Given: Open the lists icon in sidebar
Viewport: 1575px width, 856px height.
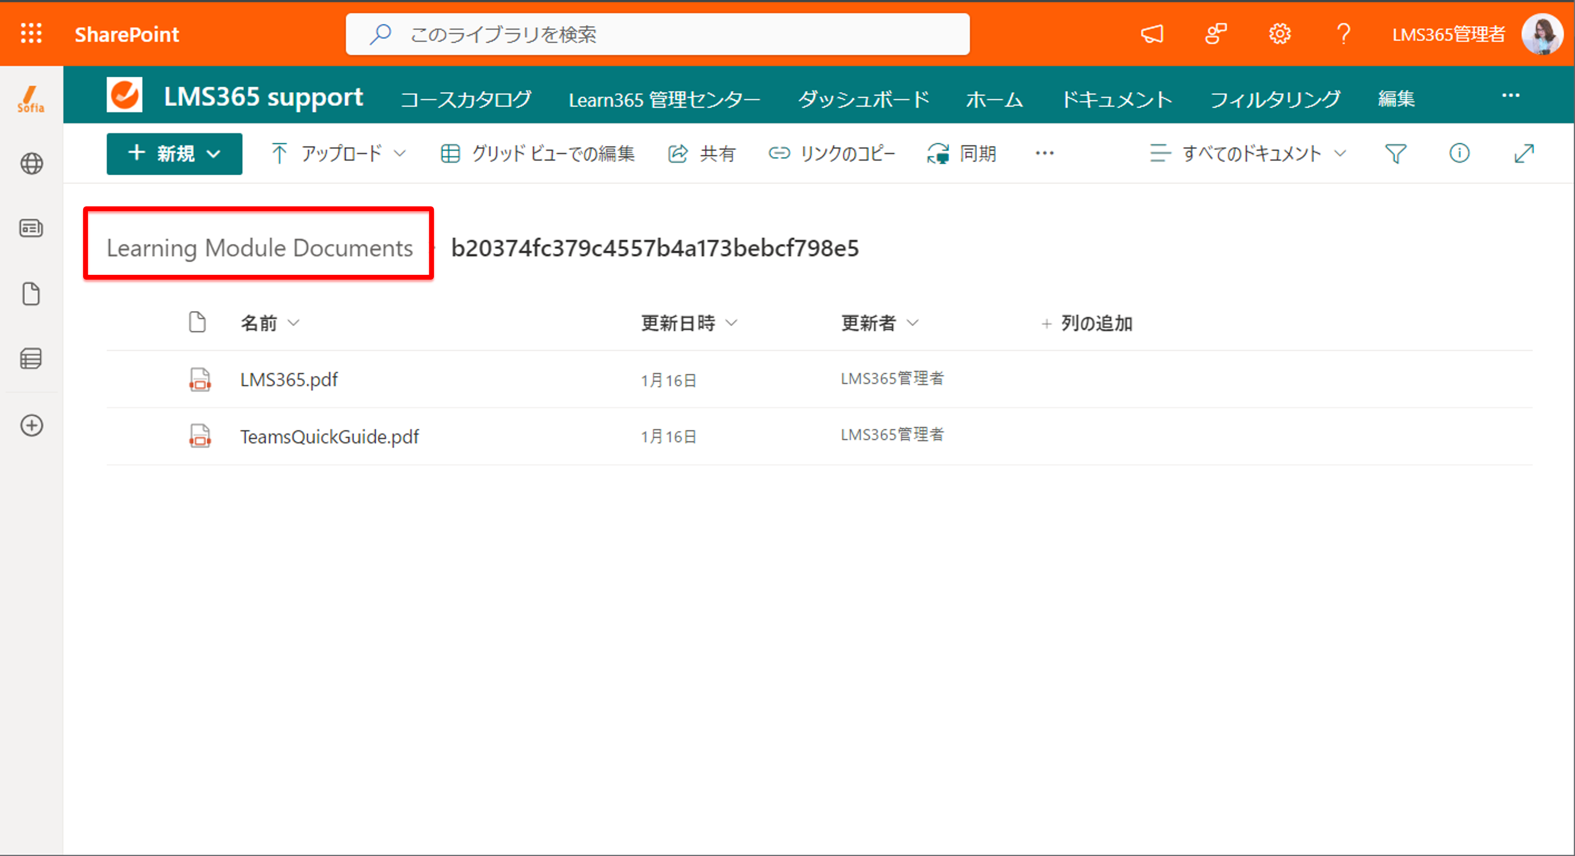Looking at the screenshot, I should 31,359.
